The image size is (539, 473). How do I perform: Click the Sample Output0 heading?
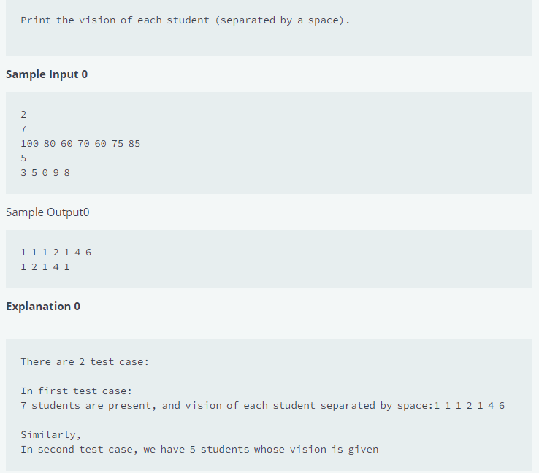point(47,212)
